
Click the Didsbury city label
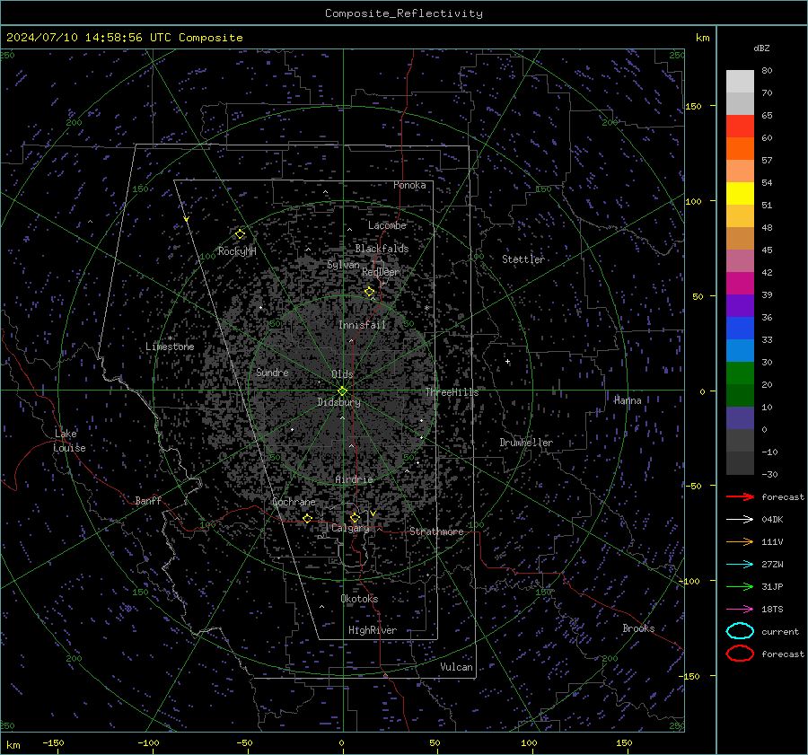click(x=339, y=402)
